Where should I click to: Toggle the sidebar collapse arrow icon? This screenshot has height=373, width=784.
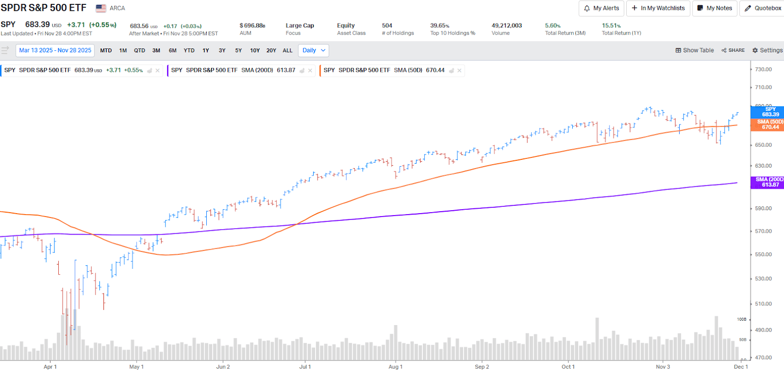[x=5, y=50]
